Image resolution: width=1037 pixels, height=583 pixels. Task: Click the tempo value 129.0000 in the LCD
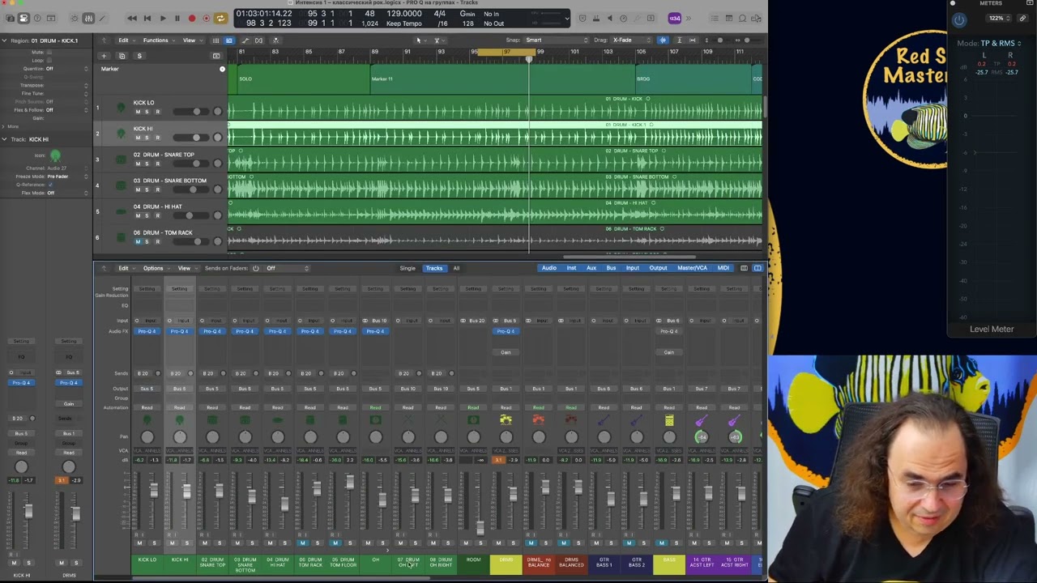403,14
